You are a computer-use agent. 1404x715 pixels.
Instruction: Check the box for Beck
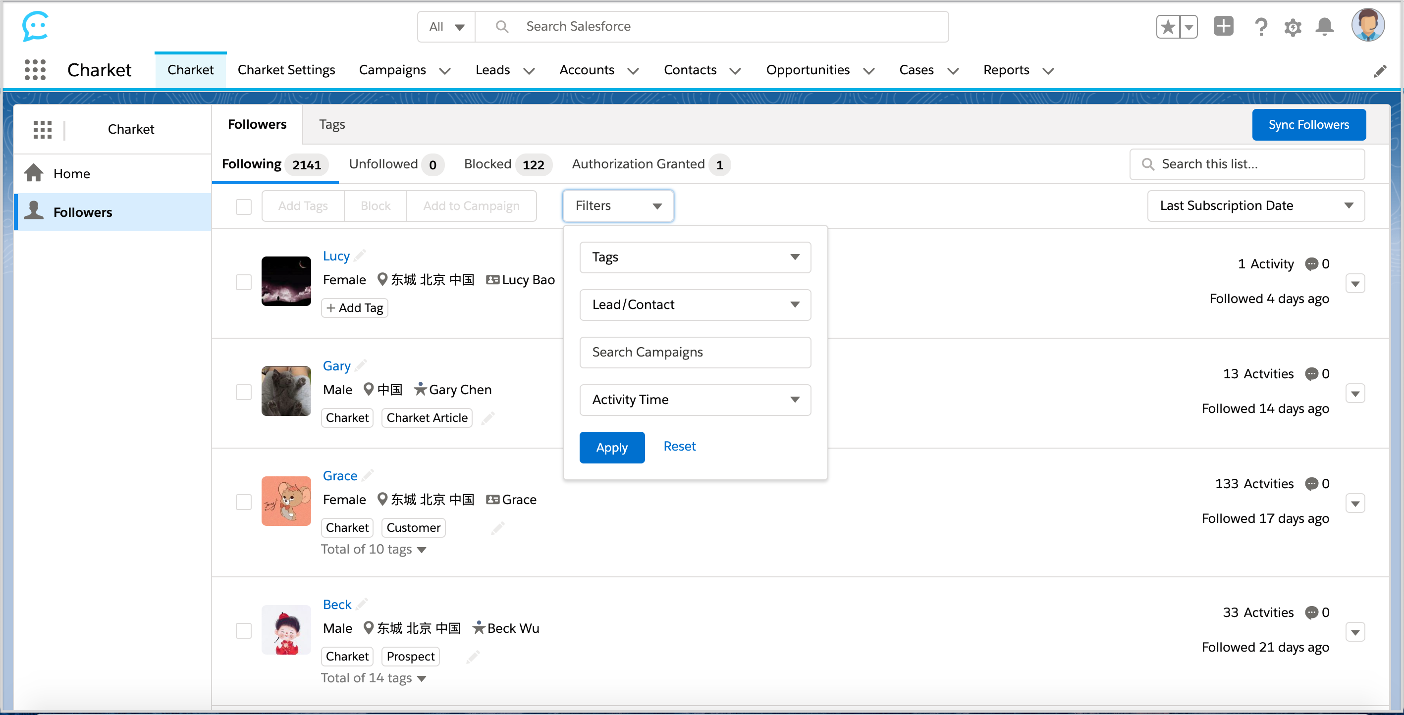[x=244, y=631]
